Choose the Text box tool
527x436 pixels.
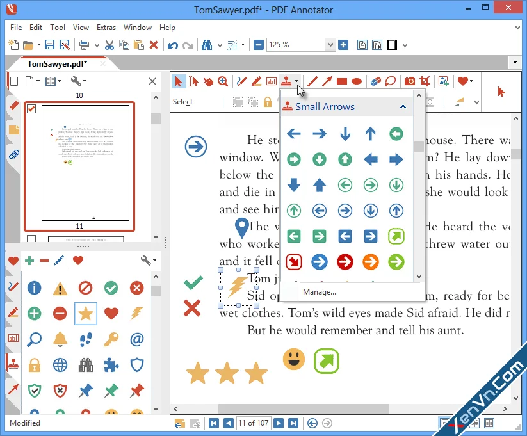click(x=272, y=81)
